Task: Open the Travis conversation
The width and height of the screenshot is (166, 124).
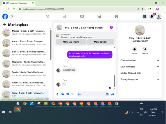Action: coord(25,74)
